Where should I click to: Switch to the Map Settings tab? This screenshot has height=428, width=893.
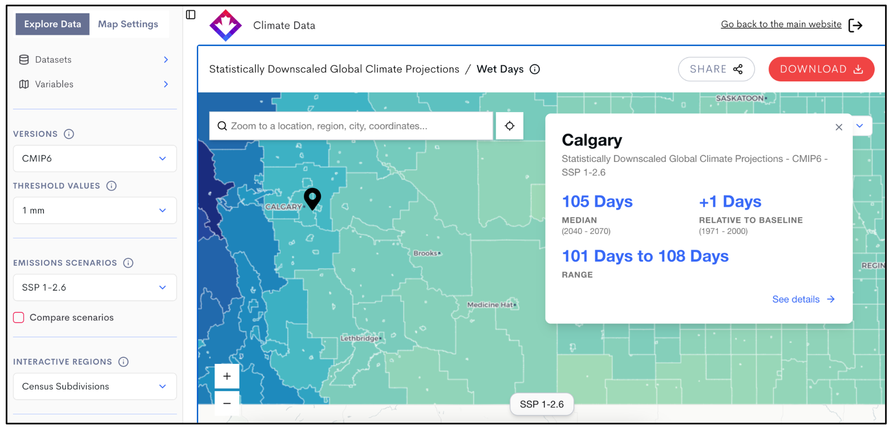coord(128,24)
